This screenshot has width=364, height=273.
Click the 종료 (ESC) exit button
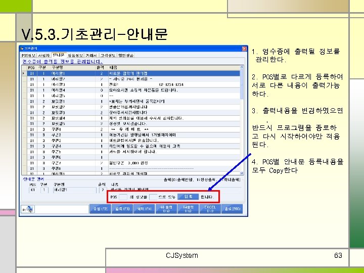[232, 209]
